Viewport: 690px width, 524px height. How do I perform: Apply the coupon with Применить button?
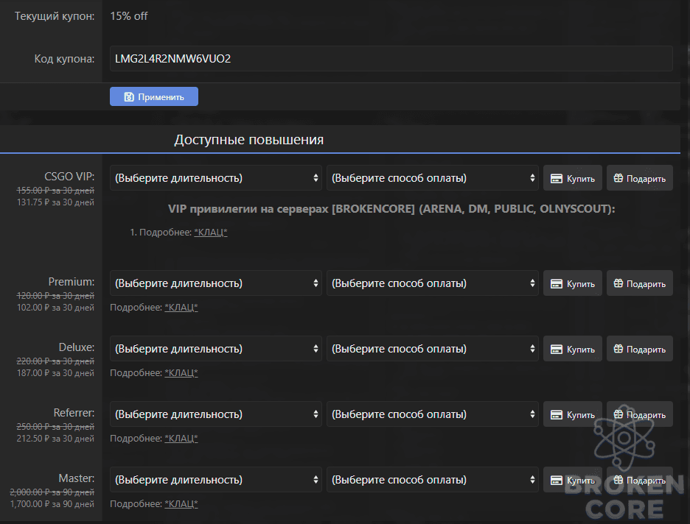154,96
